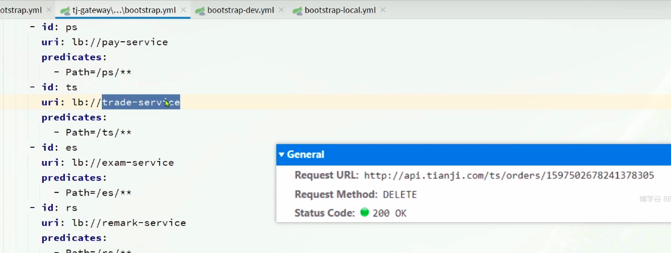Select the tj-gateway bootstrap.yml tab
This screenshot has width=671, height=253.
(124, 10)
